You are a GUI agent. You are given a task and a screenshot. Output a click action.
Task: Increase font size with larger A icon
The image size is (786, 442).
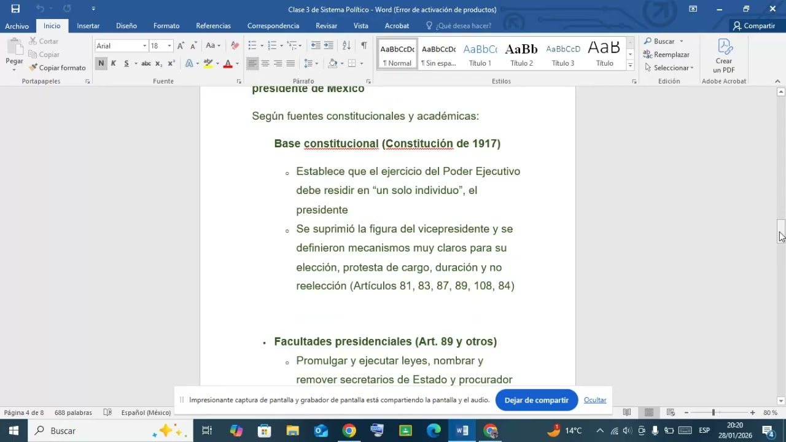tap(181, 46)
